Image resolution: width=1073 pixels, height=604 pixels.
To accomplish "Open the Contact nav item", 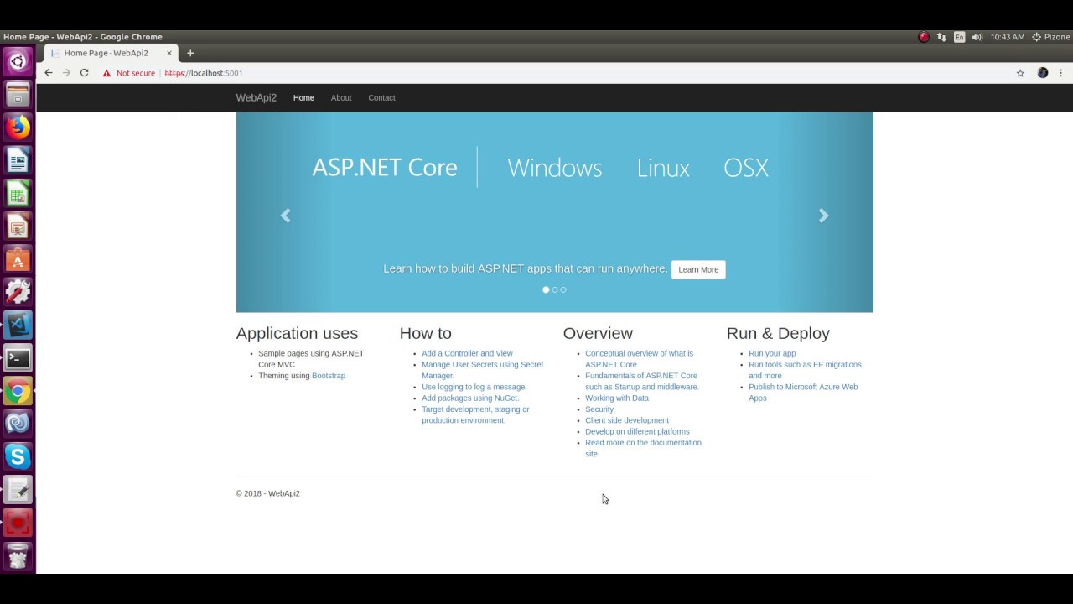I will [x=381, y=98].
